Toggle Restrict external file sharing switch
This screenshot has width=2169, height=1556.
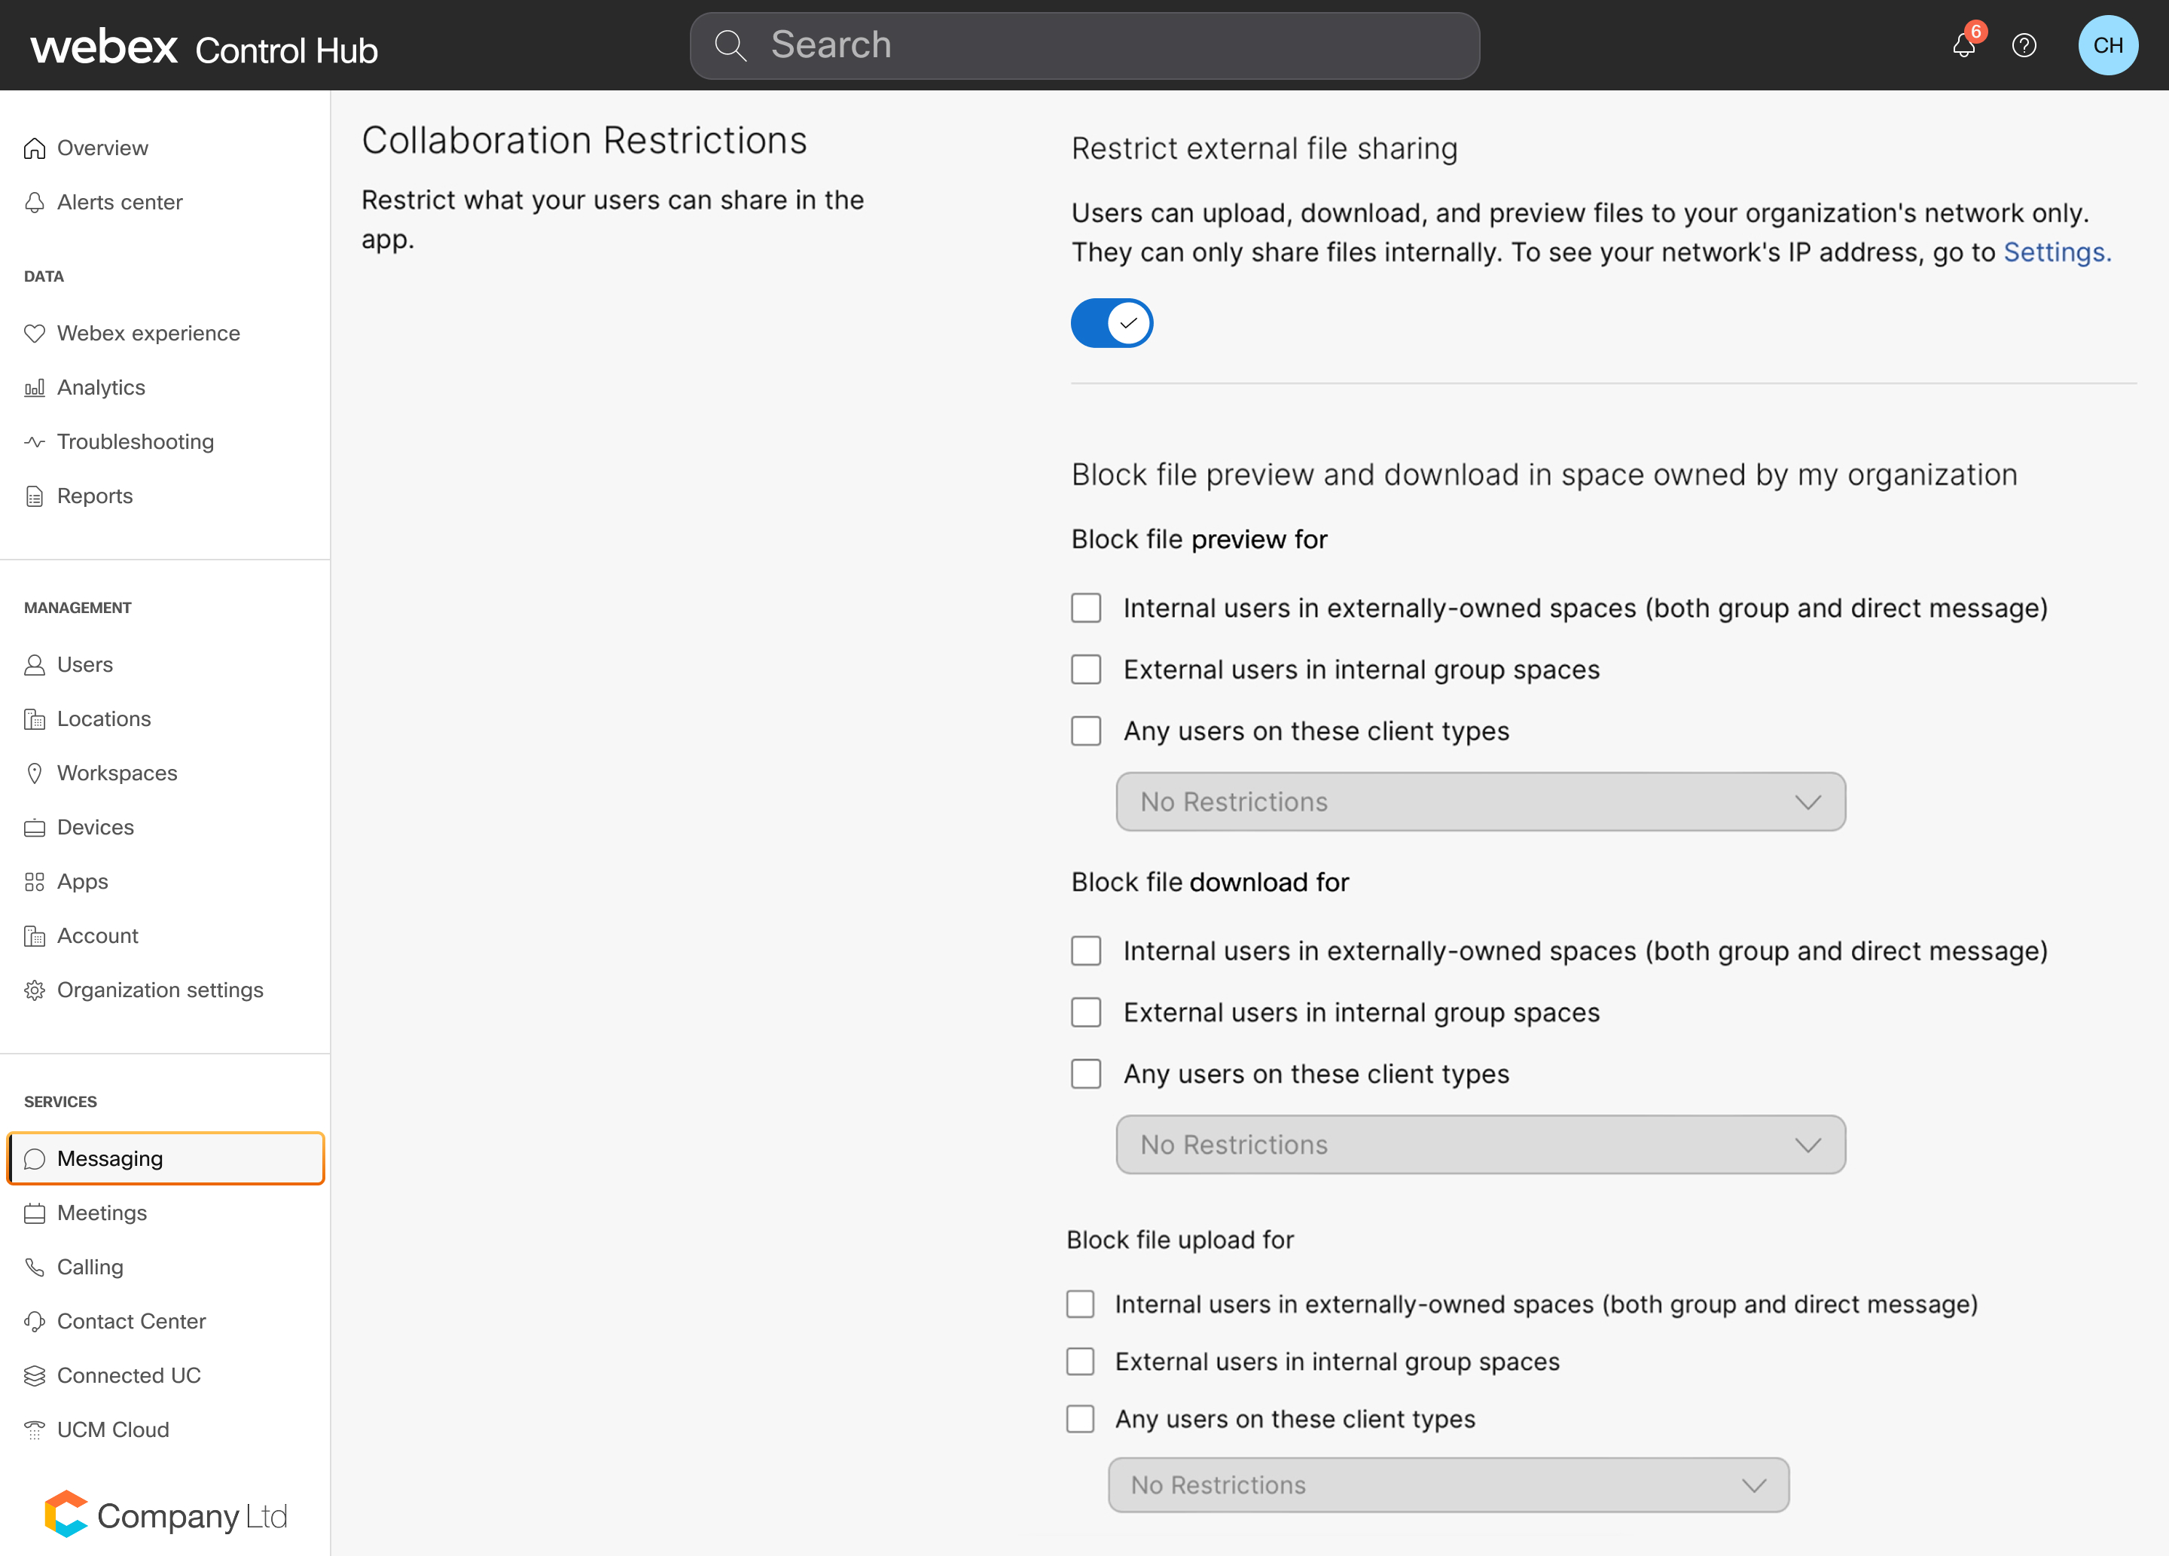tap(1112, 323)
